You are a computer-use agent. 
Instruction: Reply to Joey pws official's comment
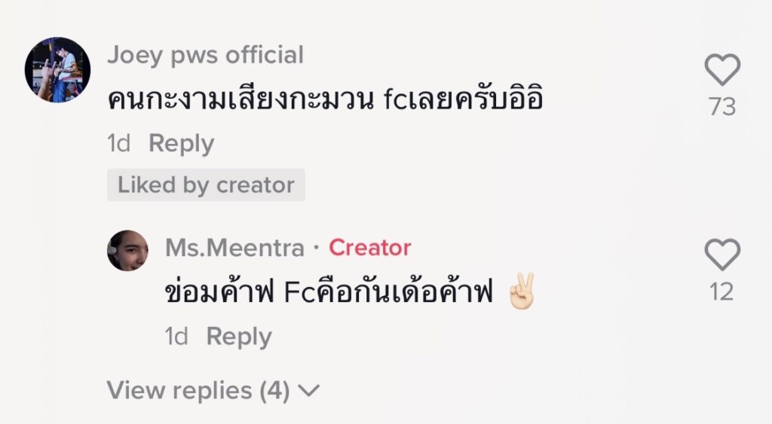[181, 143]
